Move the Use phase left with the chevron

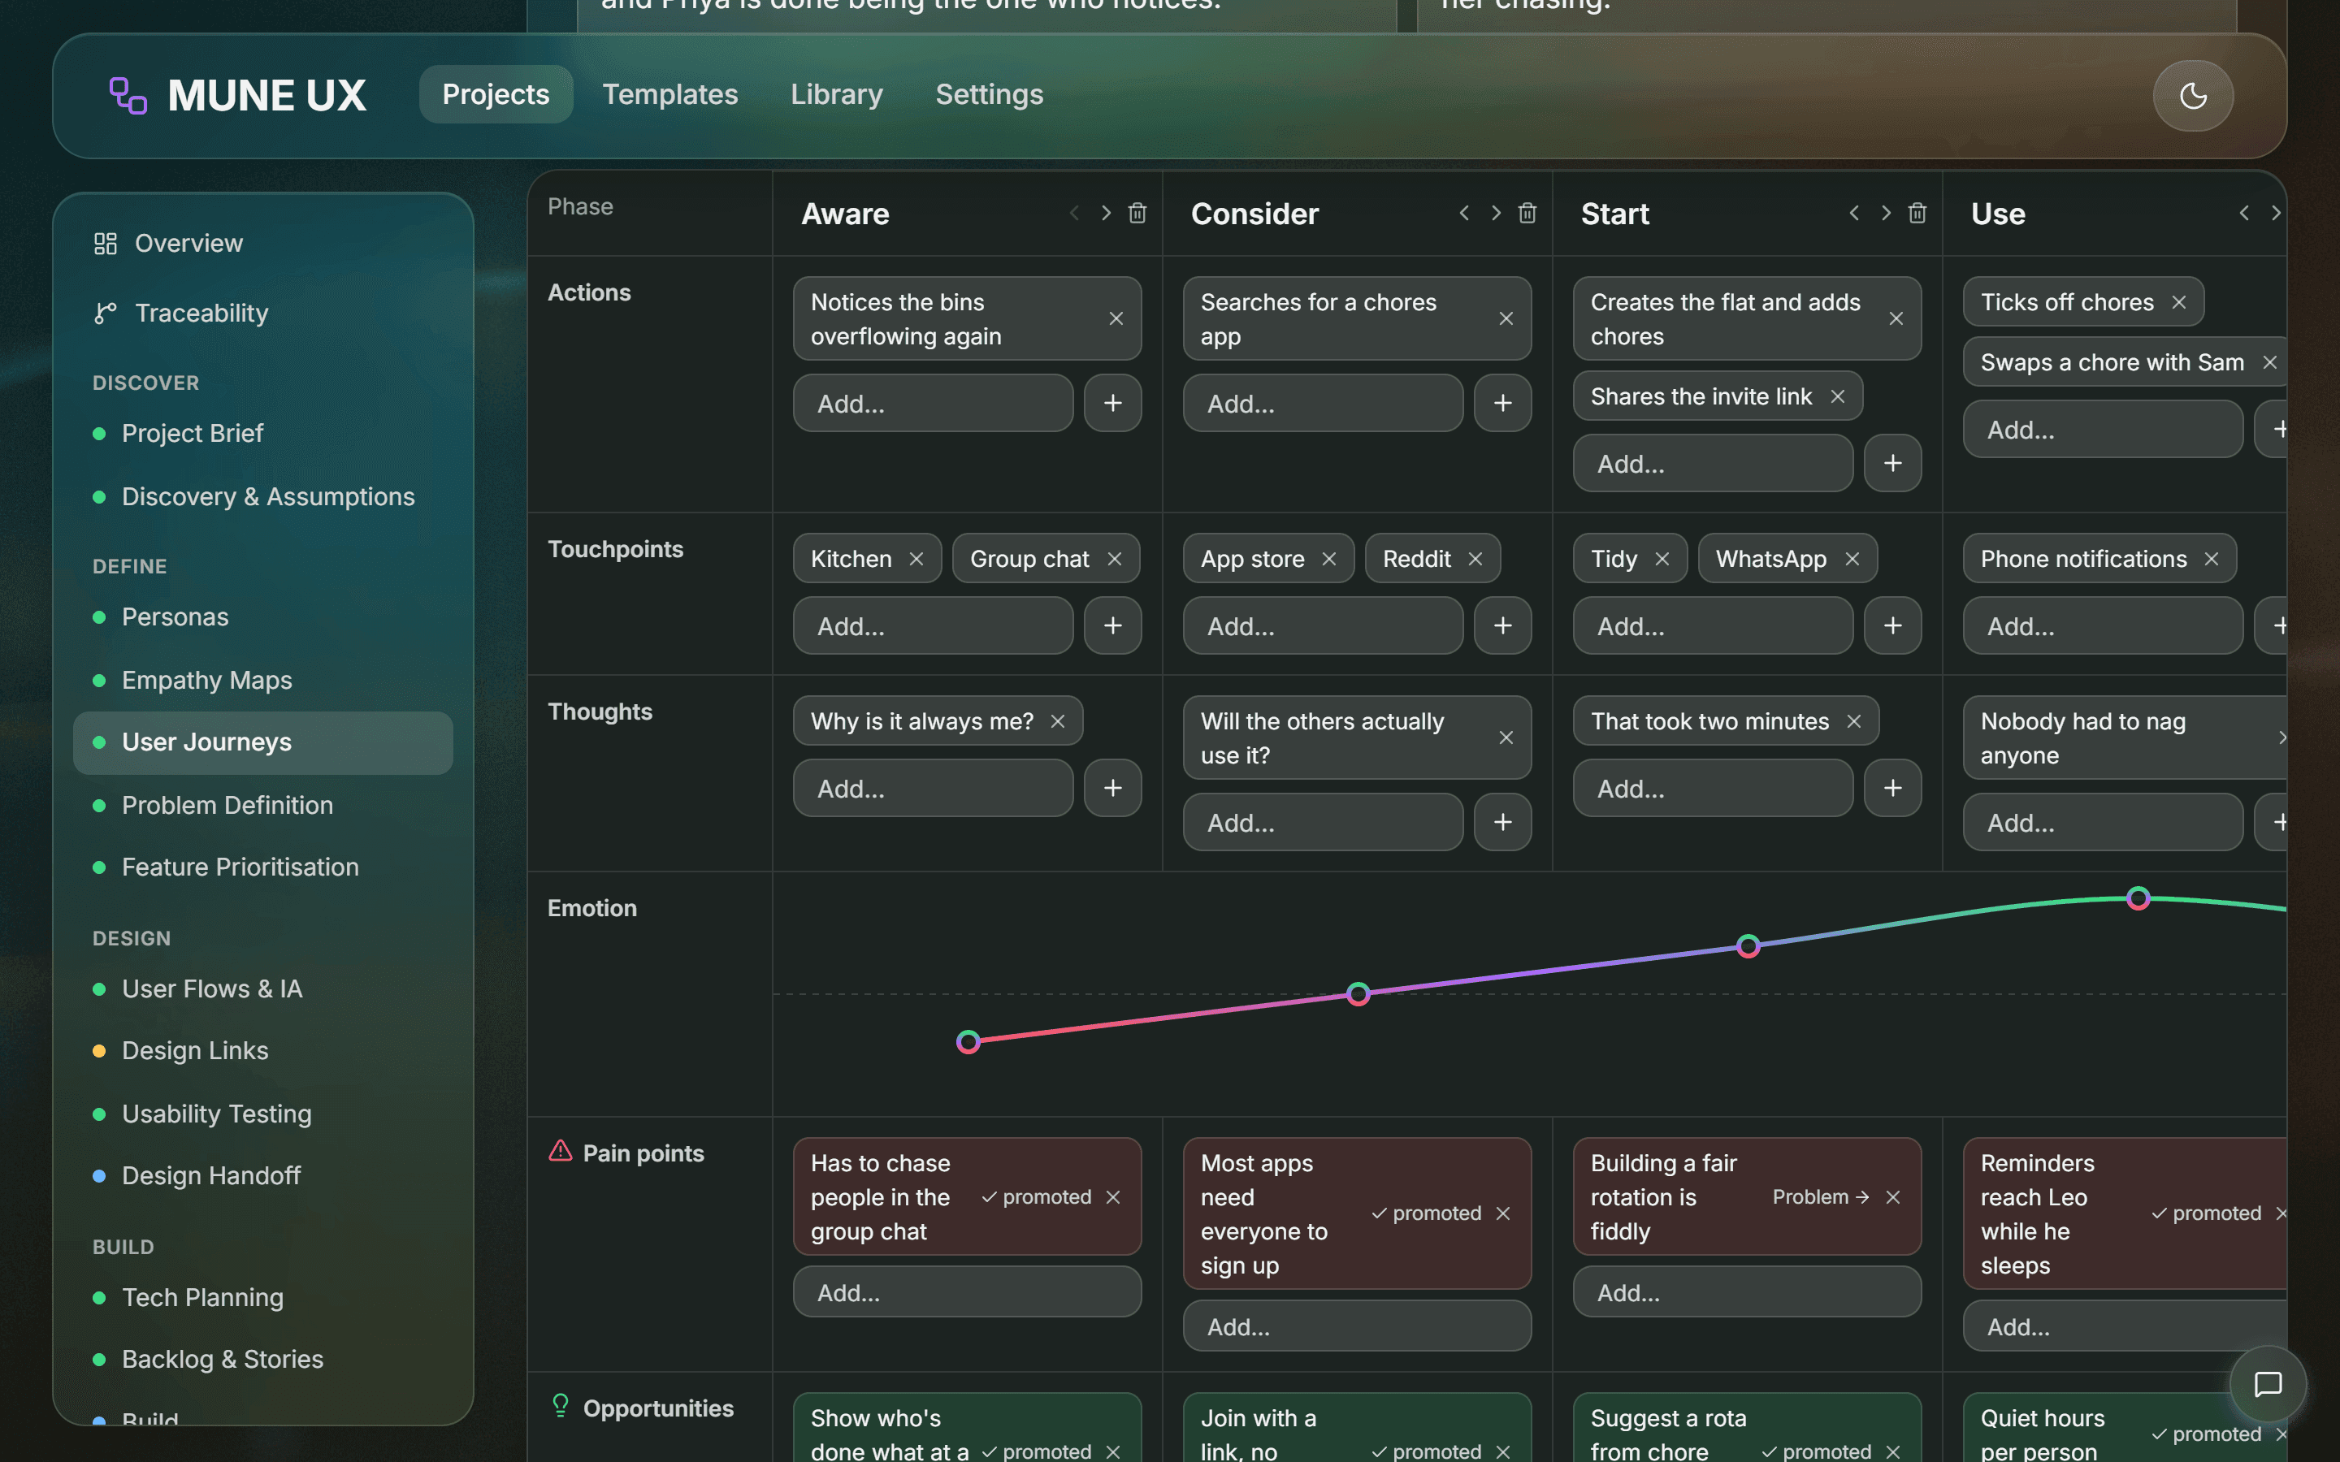click(2243, 213)
